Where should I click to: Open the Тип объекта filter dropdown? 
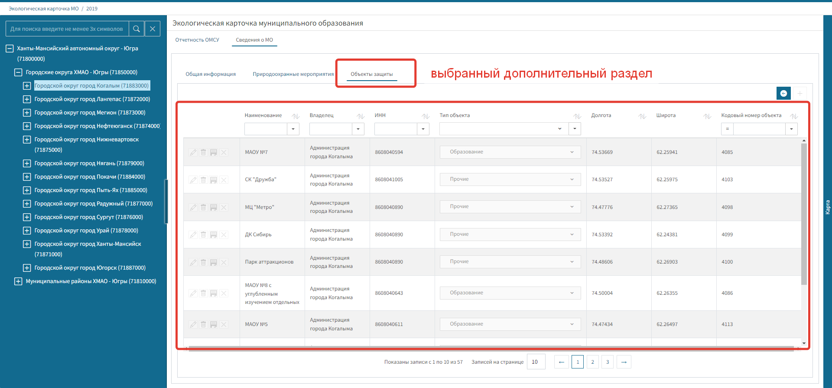504,129
